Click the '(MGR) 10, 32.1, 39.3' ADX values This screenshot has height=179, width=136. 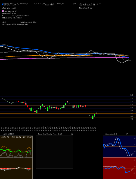28,22
